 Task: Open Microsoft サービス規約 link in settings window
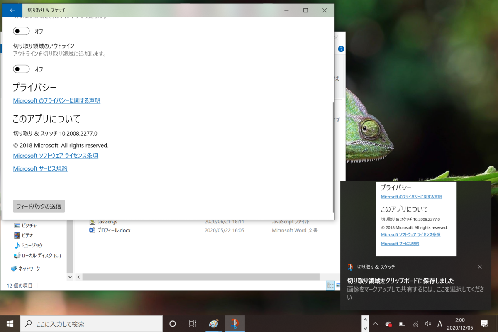pyautogui.click(x=40, y=168)
